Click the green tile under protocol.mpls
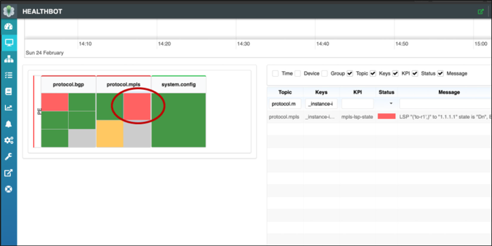492x246 pixels. [x=110, y=107]
